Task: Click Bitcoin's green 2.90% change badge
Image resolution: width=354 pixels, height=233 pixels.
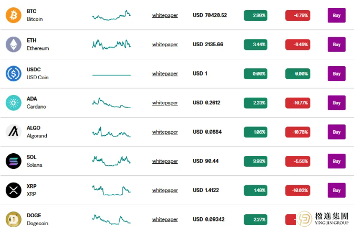Action: [x=259, y=16]
